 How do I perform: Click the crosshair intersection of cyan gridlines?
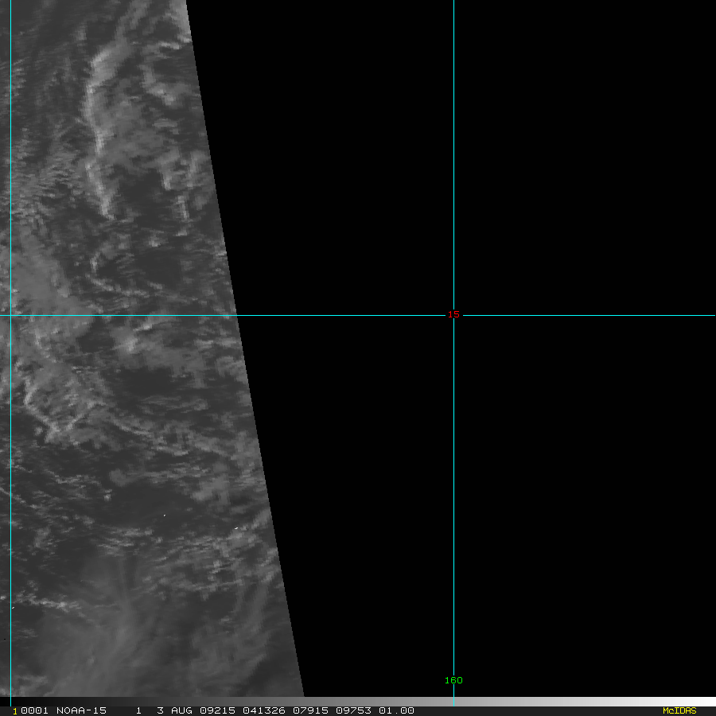click(453, 316)
